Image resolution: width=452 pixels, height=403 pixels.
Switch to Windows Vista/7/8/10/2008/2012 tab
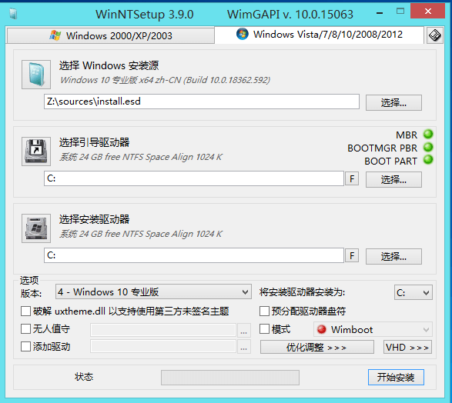click(319, 35)
